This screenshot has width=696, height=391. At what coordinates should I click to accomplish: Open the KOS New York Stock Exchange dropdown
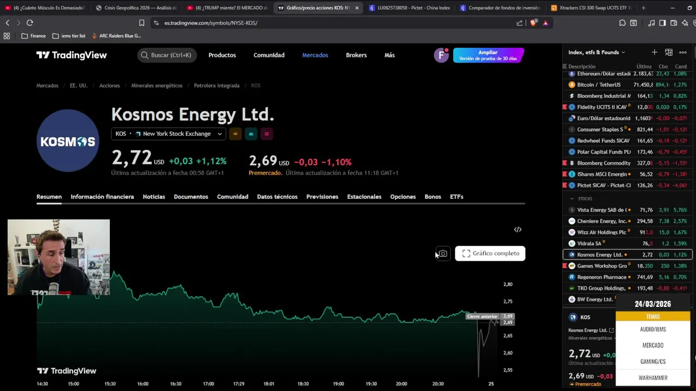coord(168,134)
